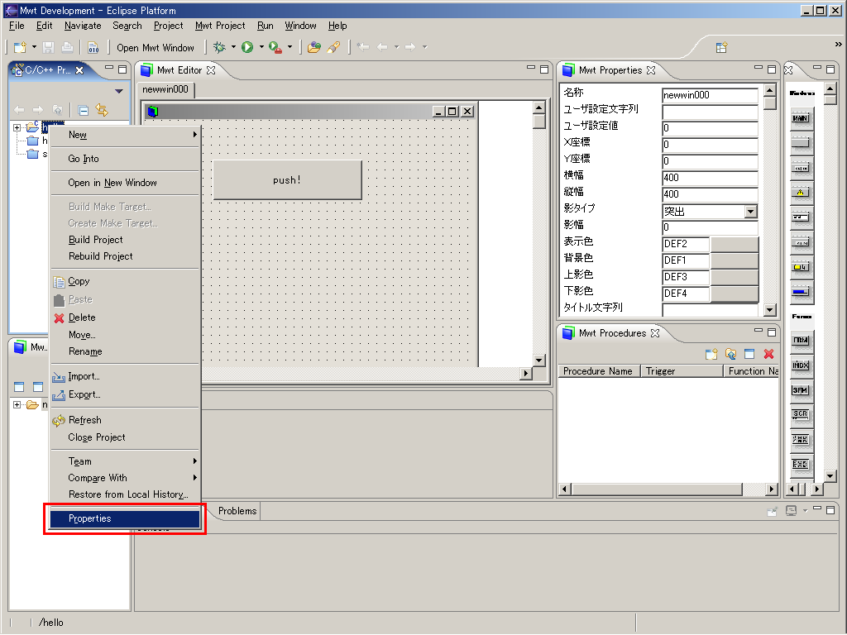This screenshot has width=847, height=635.
Task: Open the Window menu in menu bar
Action: (x=300, y=26)
